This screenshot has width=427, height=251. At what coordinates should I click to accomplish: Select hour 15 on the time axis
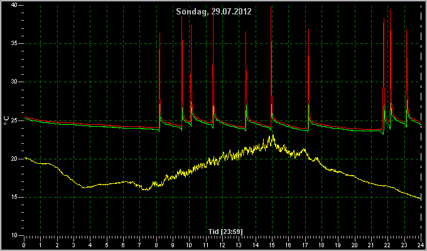272,245
